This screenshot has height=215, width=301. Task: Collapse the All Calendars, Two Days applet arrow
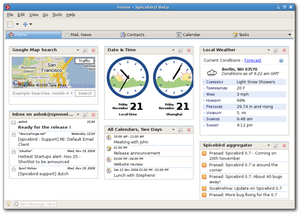pyautogui.click(x=173, y=130)
